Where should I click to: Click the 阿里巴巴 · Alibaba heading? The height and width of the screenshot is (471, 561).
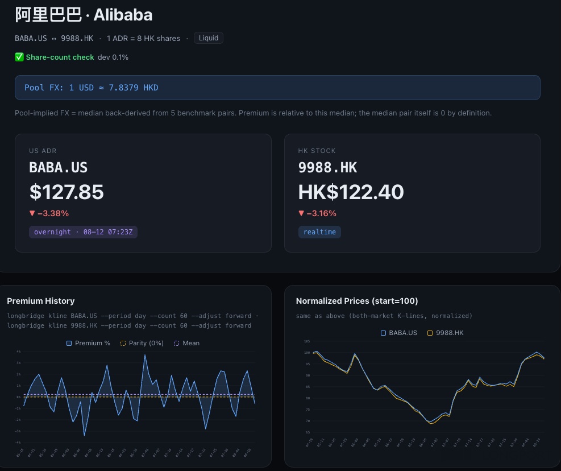84,15
